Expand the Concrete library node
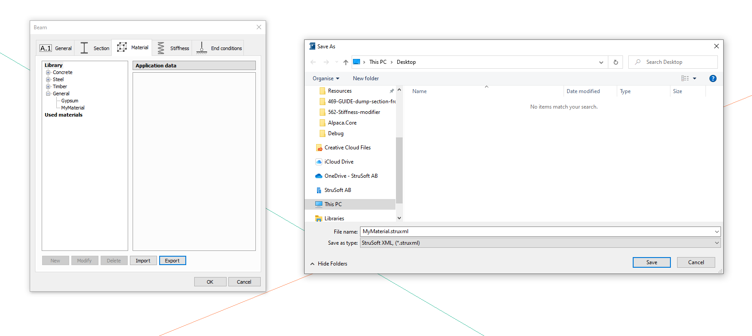Screen dimensions: 752x336 pos(48,72)
